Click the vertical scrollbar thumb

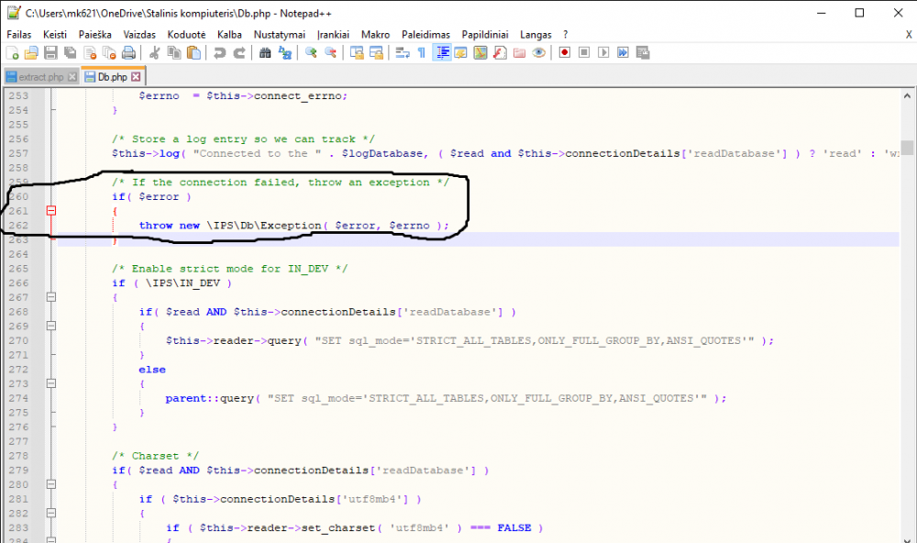point(907,147)
